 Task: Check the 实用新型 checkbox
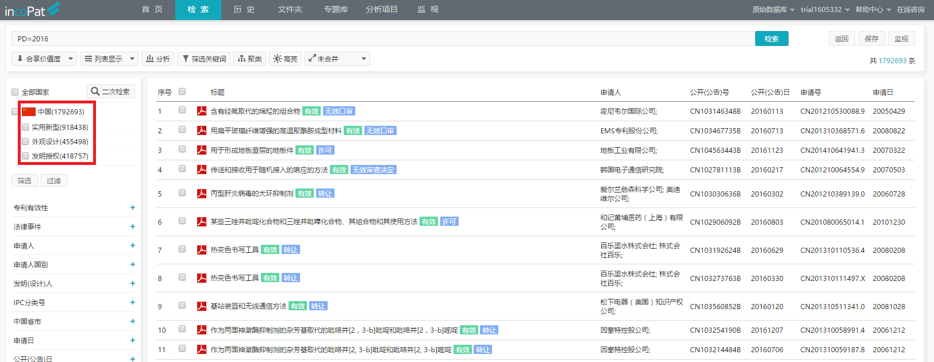(25, 127)
